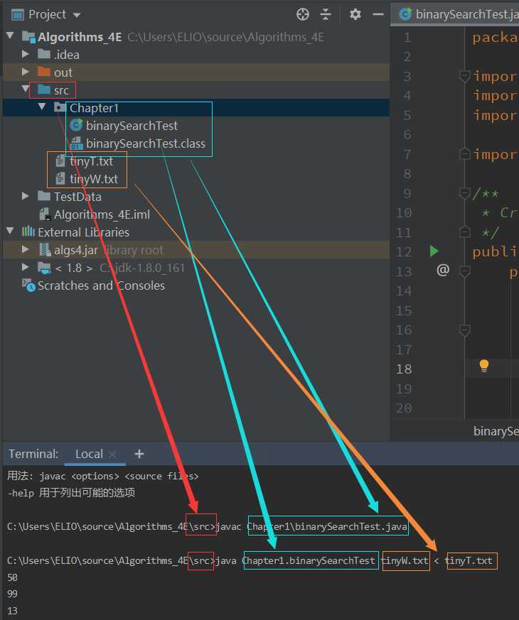Click terminal output value 13
The width and height of the screenshot is (519, 620).
click(12, 611)
